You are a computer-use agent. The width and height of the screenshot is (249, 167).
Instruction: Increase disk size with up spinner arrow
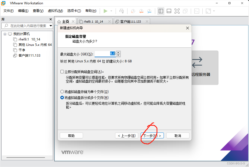coord(118,52)
